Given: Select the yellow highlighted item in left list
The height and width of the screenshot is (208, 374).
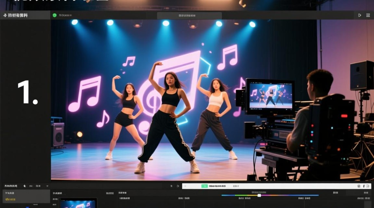Looking at the screenshot, I should click(10, 199).
